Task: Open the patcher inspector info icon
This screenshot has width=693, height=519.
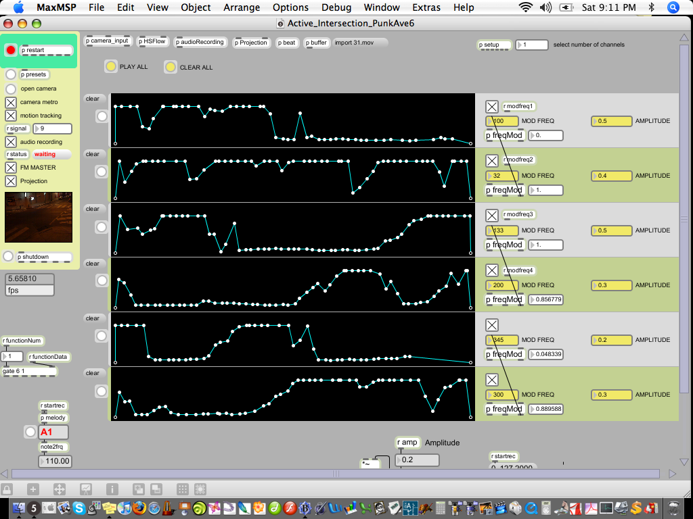Action: tap(112, 489)
